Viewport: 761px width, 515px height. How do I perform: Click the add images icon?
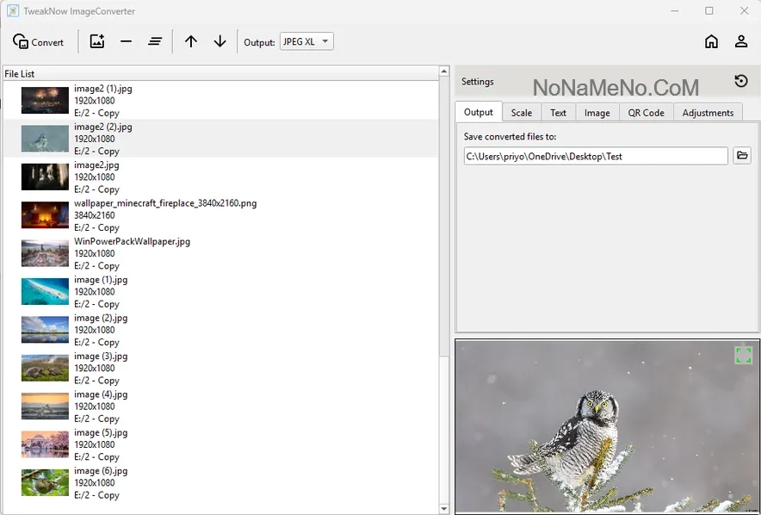coord(97,41)
